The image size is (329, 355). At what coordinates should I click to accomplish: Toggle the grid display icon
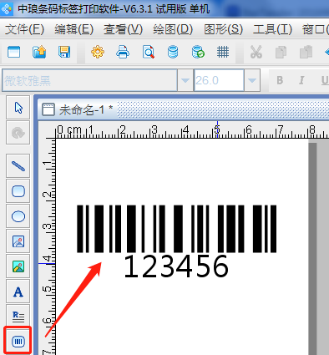pos(223,52)
